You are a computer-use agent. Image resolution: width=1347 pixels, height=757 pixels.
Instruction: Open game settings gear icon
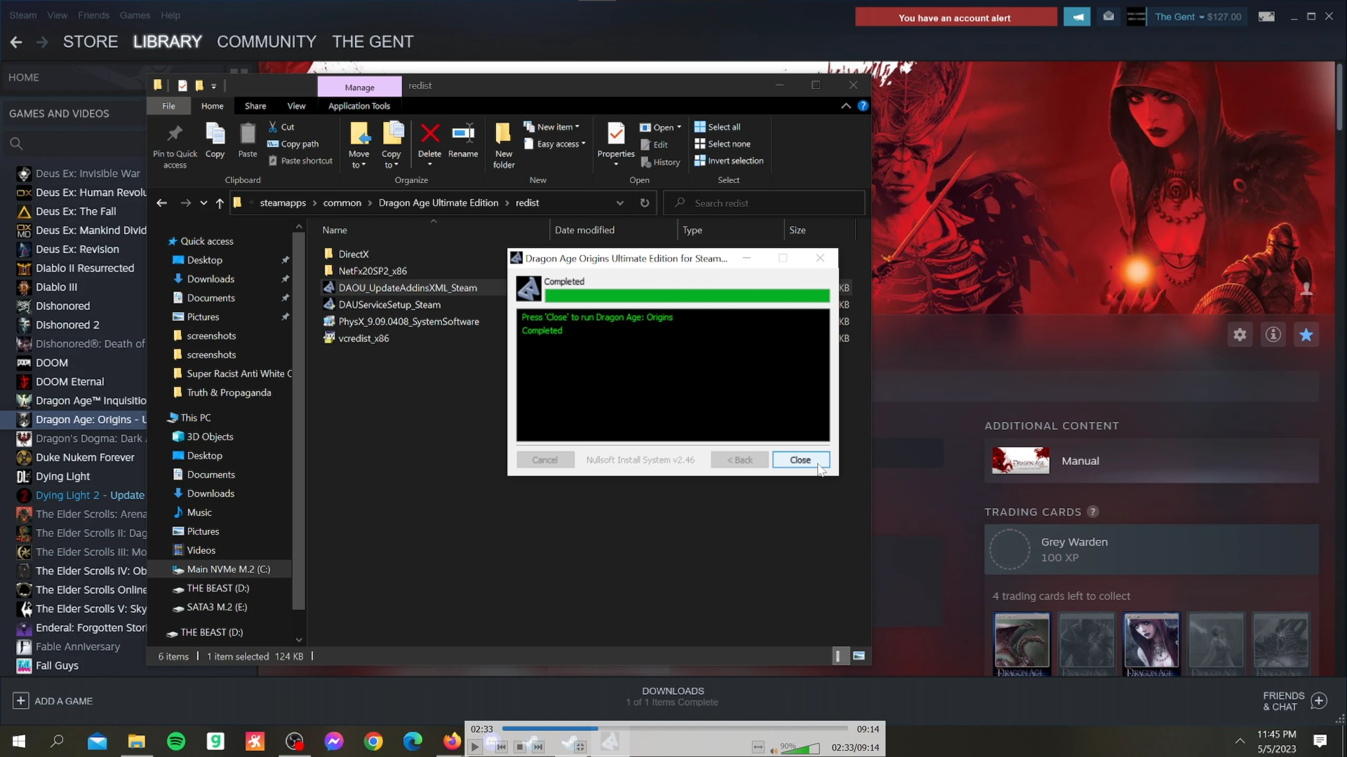click(1240, 335)
